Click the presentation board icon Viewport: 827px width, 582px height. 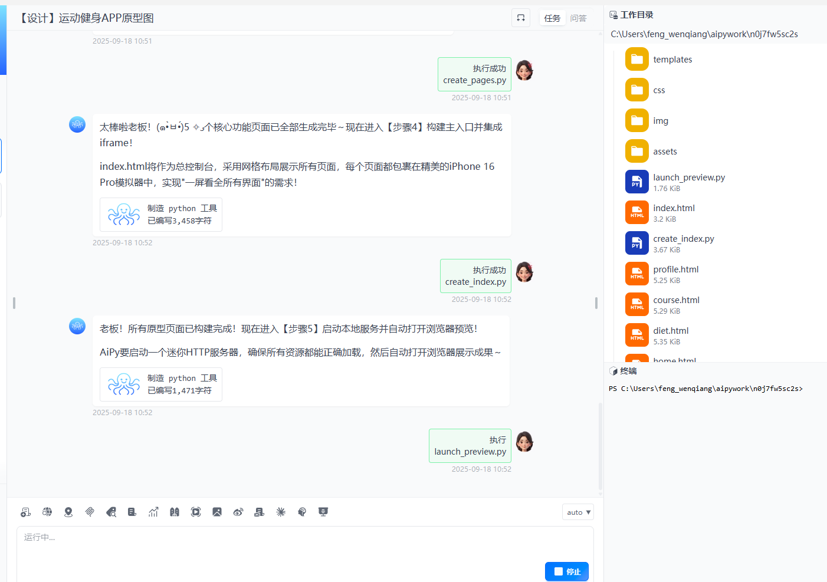(x=323, y=512)
